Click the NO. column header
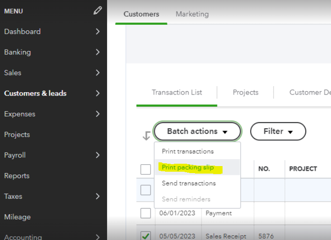This screenshot has height=240, width=331. point(264,169)
